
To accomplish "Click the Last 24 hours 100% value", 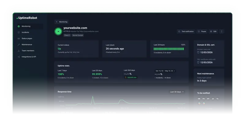I will [x=183, y=45].
